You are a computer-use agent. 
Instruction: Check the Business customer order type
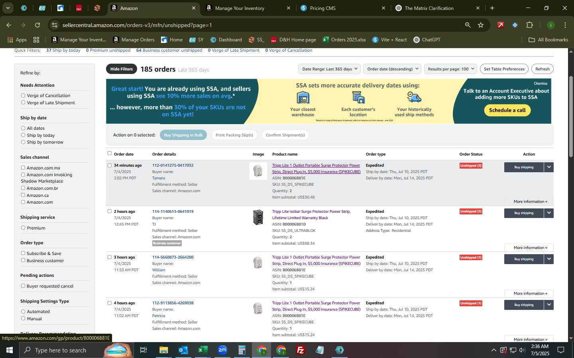click(23, 261)
